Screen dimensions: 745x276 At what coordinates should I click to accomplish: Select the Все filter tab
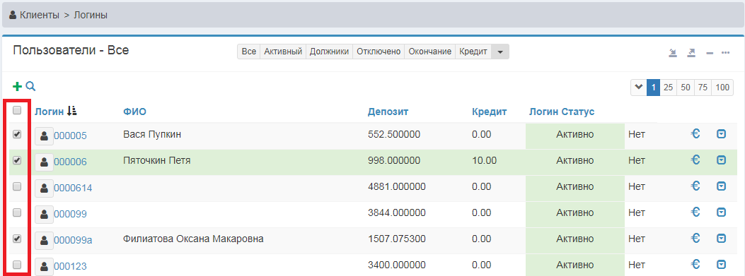click(248, 52)
